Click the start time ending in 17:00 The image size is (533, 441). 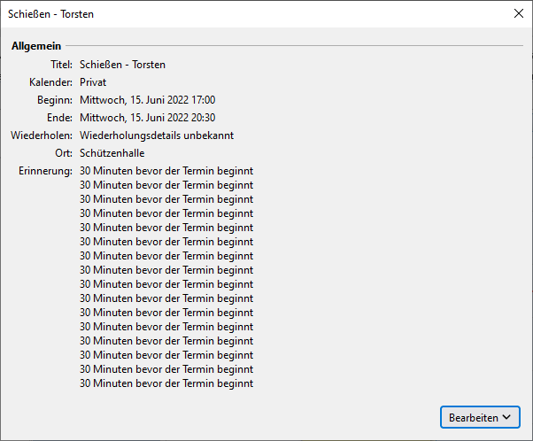click(x=147, y=100)
